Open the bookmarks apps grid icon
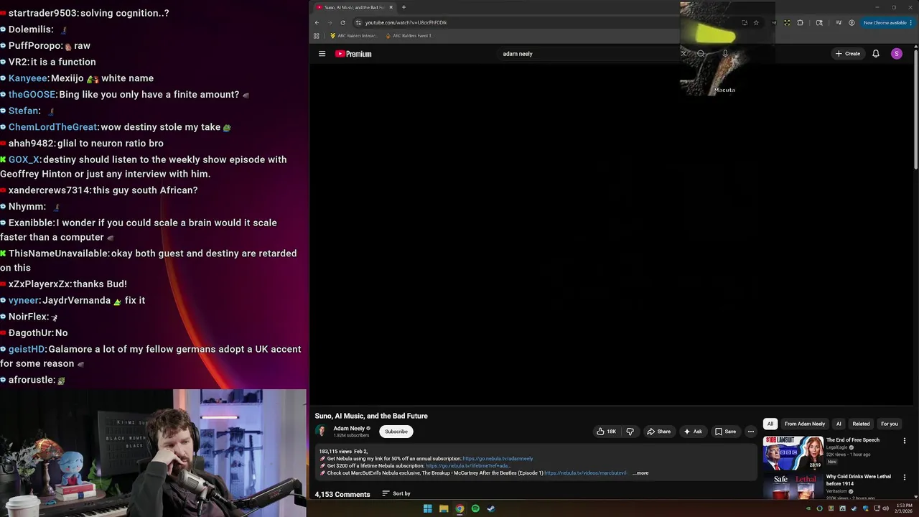 click(317, 36)
